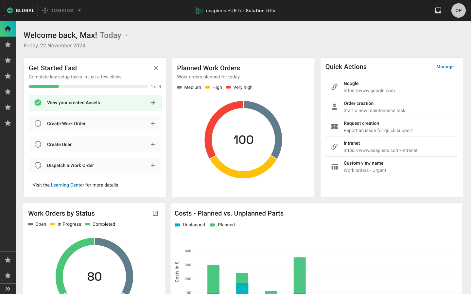The height and width of the screenshot is (294, 471).
Task: Toggle the Unplanned legend in Costs chart
Action: click(190, 225)
